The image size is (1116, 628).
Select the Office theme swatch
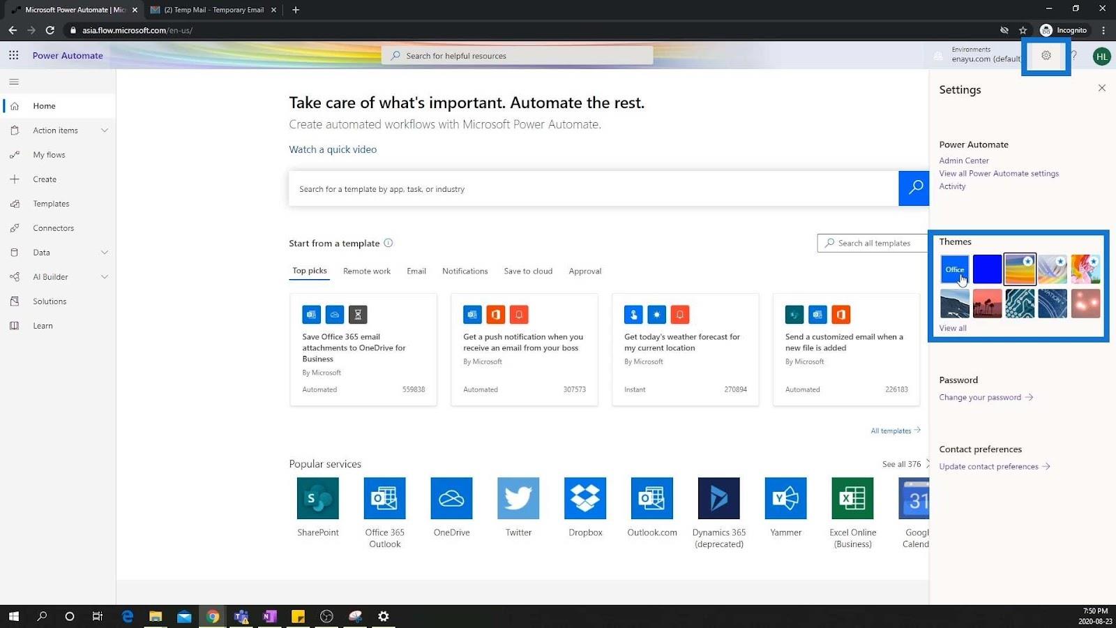(x=954, y=269)
